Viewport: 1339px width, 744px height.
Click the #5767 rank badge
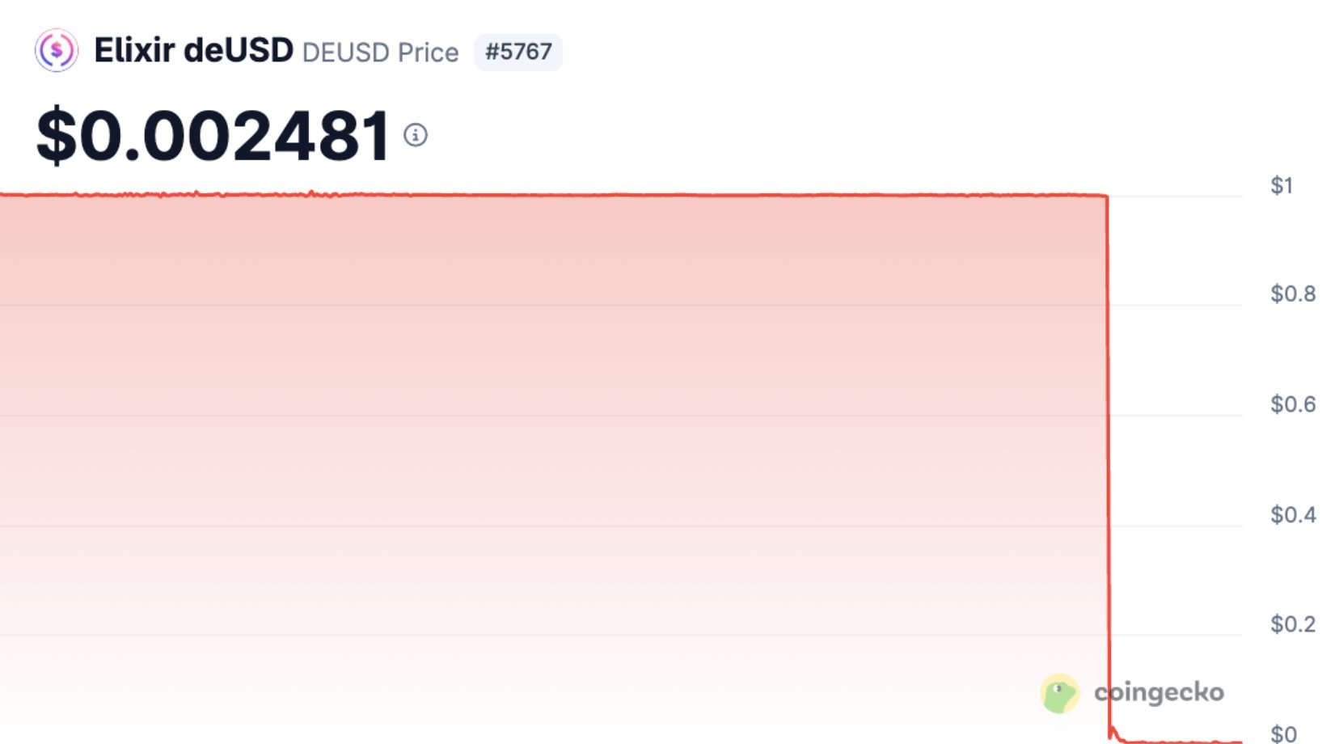point(518,52)
